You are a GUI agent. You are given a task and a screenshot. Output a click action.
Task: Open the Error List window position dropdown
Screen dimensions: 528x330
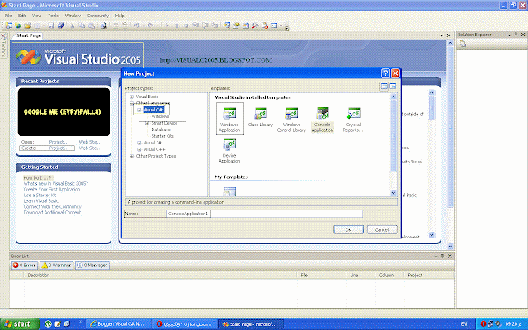pos(436,257)
